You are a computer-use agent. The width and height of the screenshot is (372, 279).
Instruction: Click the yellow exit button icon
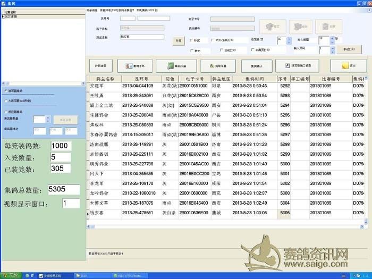pyautogui.click(x=348, y=66)
